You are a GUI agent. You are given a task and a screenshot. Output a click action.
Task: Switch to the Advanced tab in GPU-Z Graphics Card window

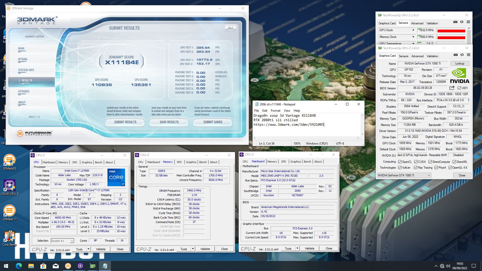click(x=417, y=56)
